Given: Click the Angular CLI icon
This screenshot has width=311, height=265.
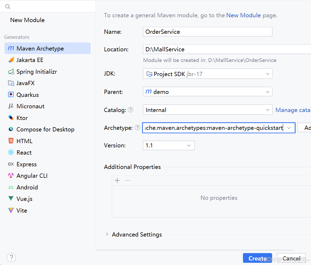Looking at the screenshot, I should point(11,176).
